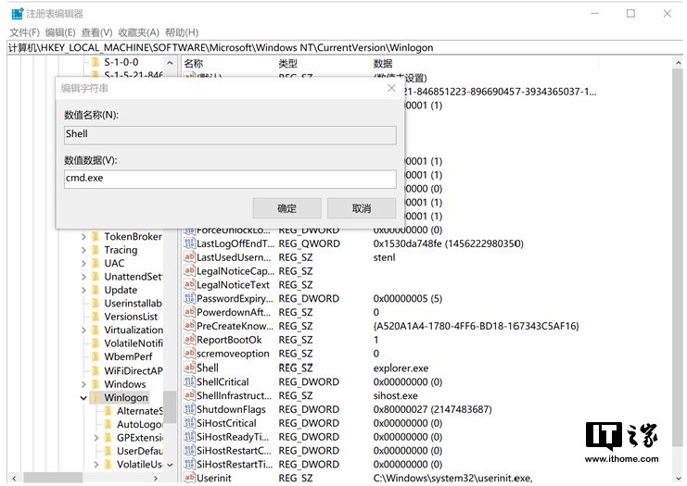Click the value list vertical scrollbar
Image resolution: width=687 pixels, height=486 pixels.
coord(678,258)
